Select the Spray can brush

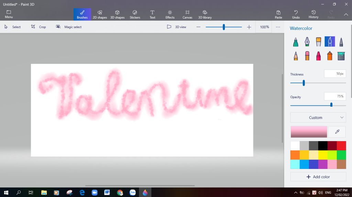(330, 56)
